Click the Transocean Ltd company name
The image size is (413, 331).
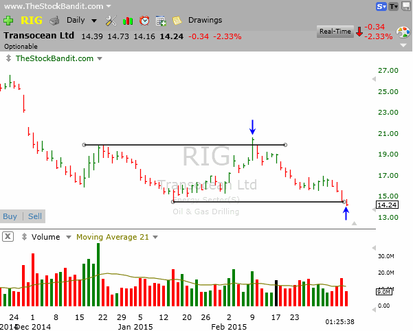39,36
